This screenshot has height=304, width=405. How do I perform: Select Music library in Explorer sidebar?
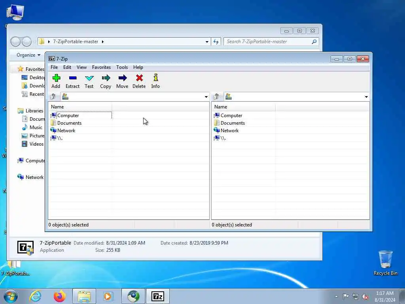(32, 127)
